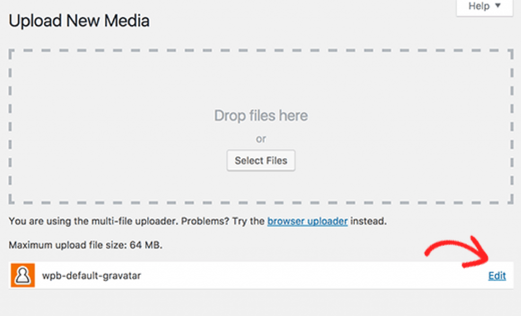Click the Edit link for wpb-default-gravatar
The image size is (521, 316).
(497, 276)
